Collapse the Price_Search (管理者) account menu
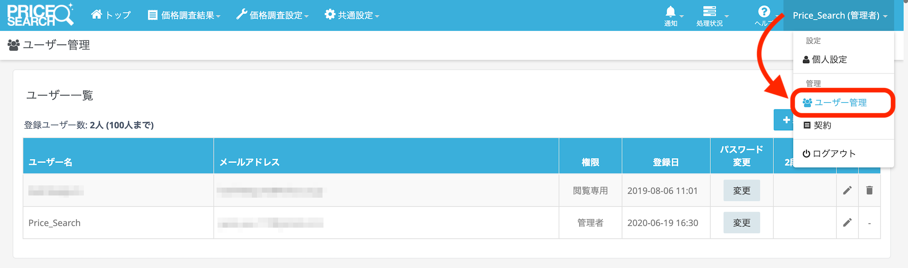908x268 pixels. click(x=839, y=15)
